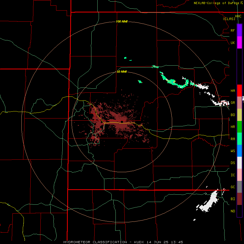244x244 pixels.
Task: Click the HA red legend swatch
Action: click(x=239, y=91)
